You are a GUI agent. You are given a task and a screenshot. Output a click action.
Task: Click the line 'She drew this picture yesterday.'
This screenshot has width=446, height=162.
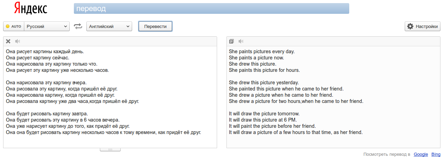[x=264, y=83]
